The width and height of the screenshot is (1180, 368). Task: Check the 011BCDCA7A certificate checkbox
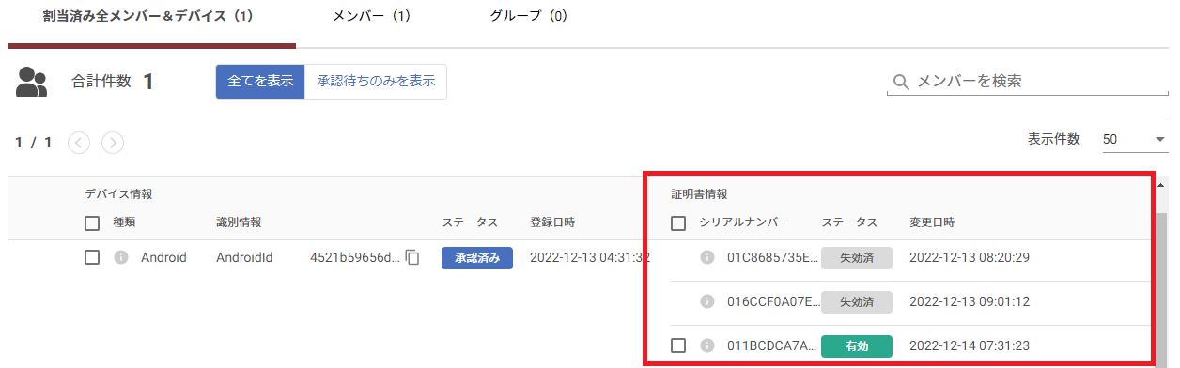(x=678, y=345)
